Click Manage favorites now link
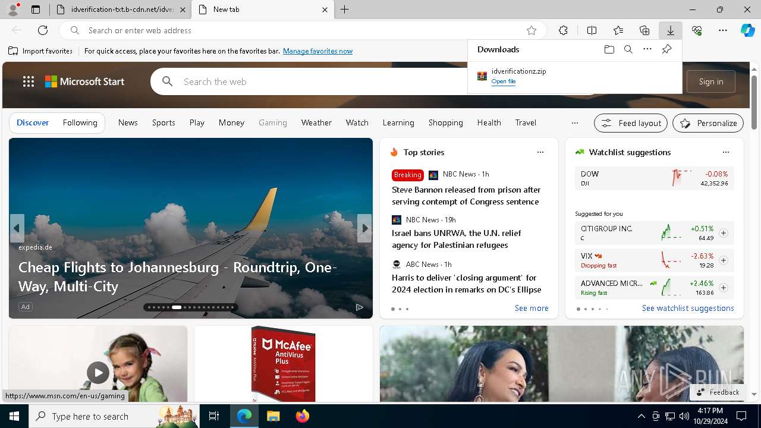The height and width of the screenshot is (428, 761). tap(317, 51)
